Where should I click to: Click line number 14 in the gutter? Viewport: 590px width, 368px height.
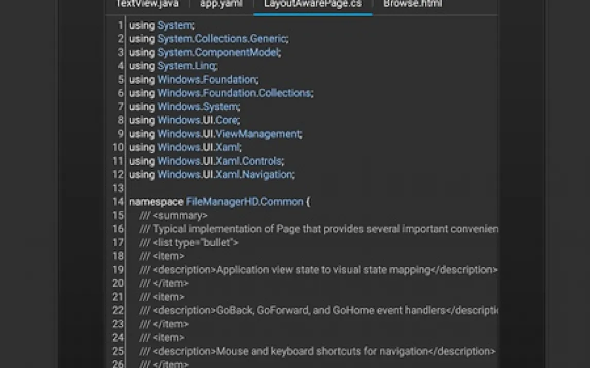coord(118,201)
